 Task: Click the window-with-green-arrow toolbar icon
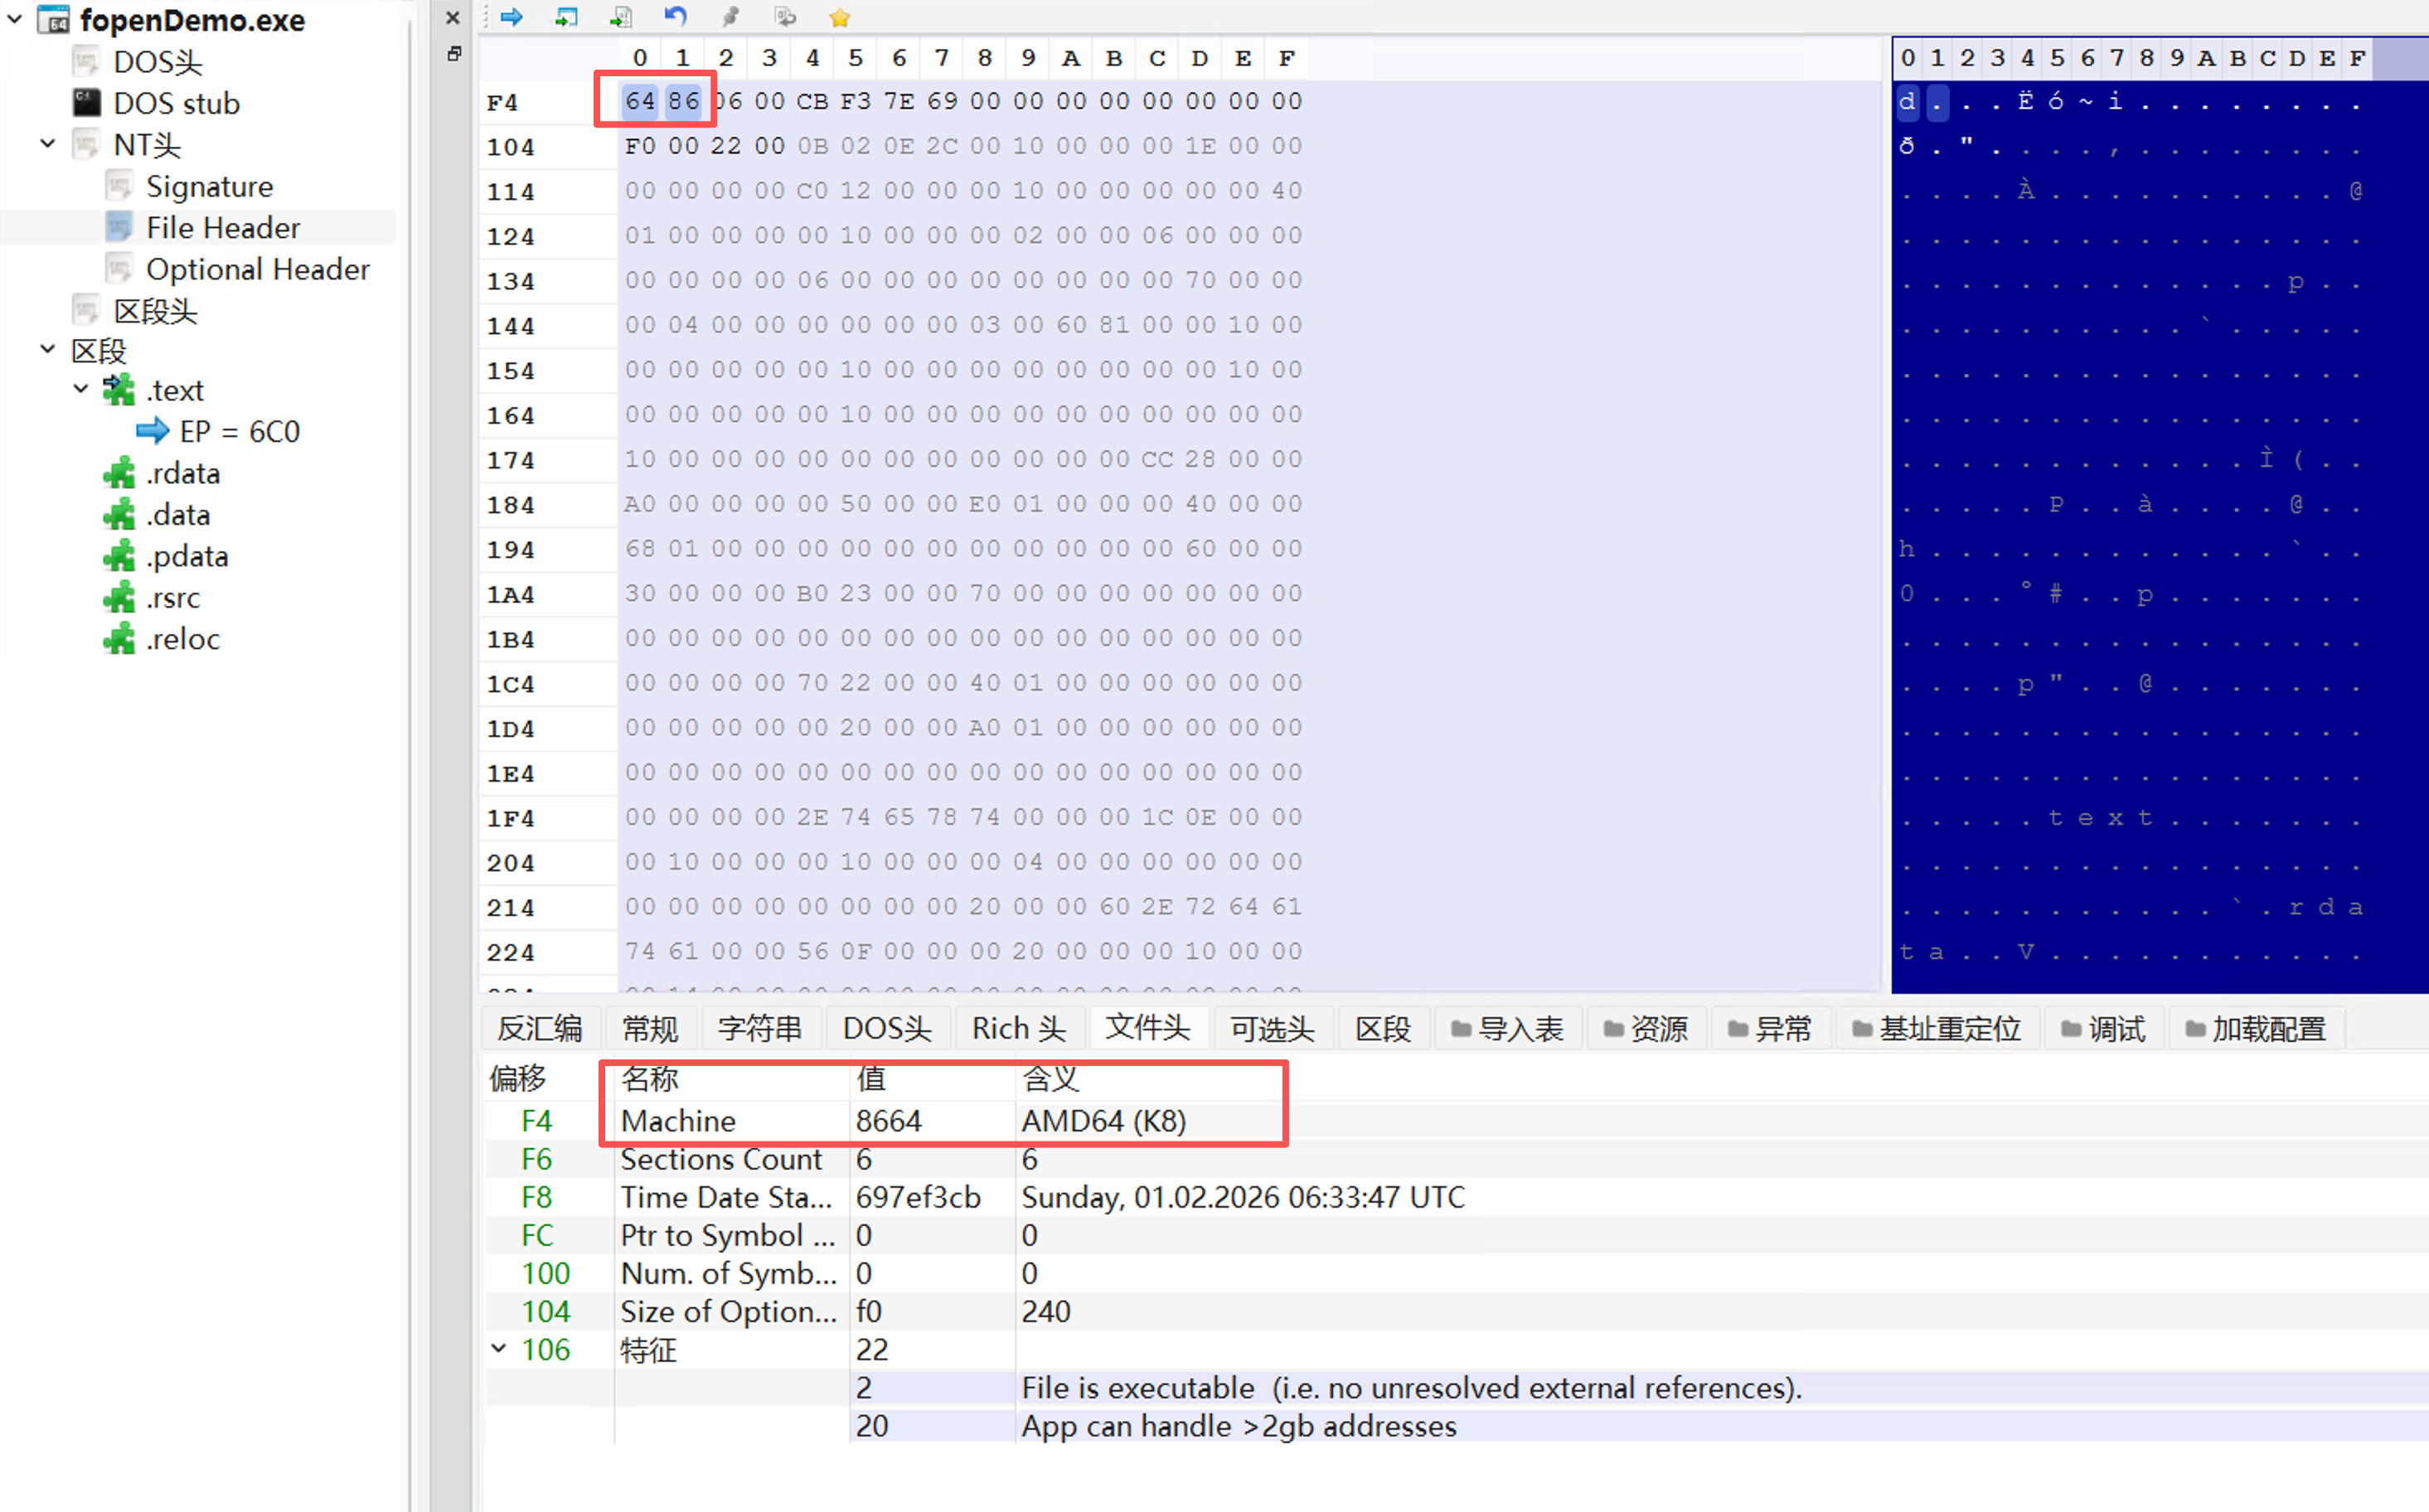point(567,17)
